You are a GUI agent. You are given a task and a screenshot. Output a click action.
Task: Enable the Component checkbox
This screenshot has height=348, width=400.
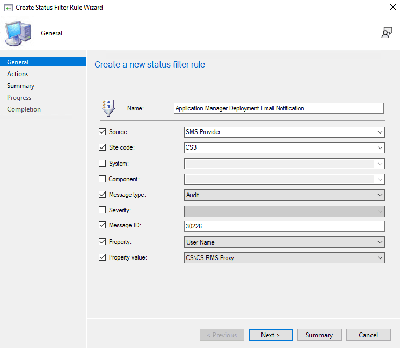pos(103,179)
